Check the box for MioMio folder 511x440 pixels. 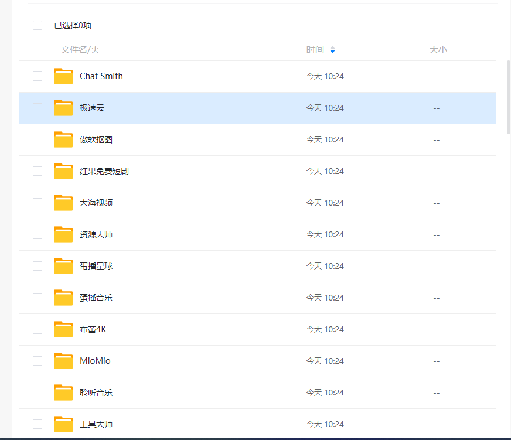coord(38,361)
